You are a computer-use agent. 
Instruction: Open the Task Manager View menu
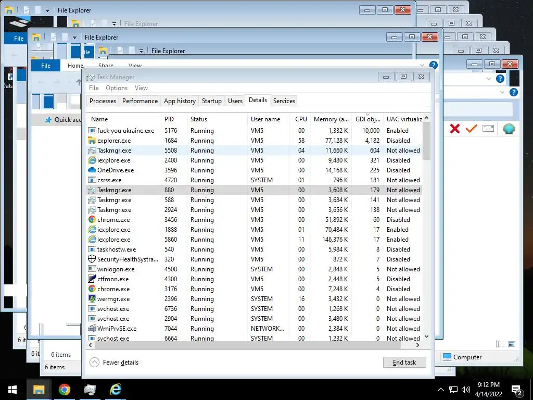141,87
